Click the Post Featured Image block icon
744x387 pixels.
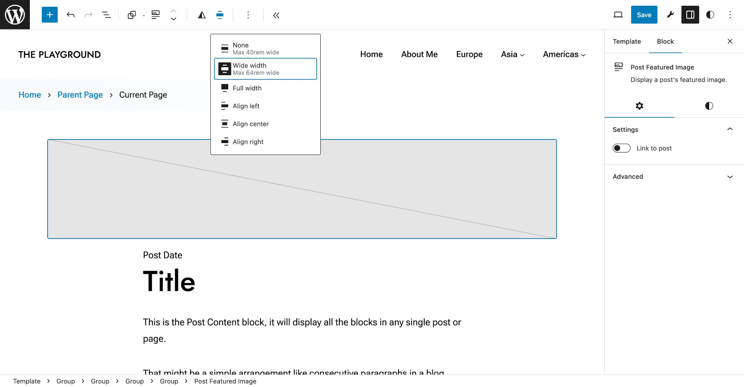tap(156, 15)
